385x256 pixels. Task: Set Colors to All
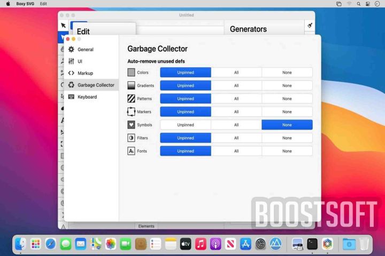point(236,73)
